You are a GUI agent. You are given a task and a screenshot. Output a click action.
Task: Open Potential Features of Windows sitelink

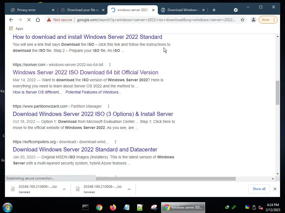click(94, 92)
